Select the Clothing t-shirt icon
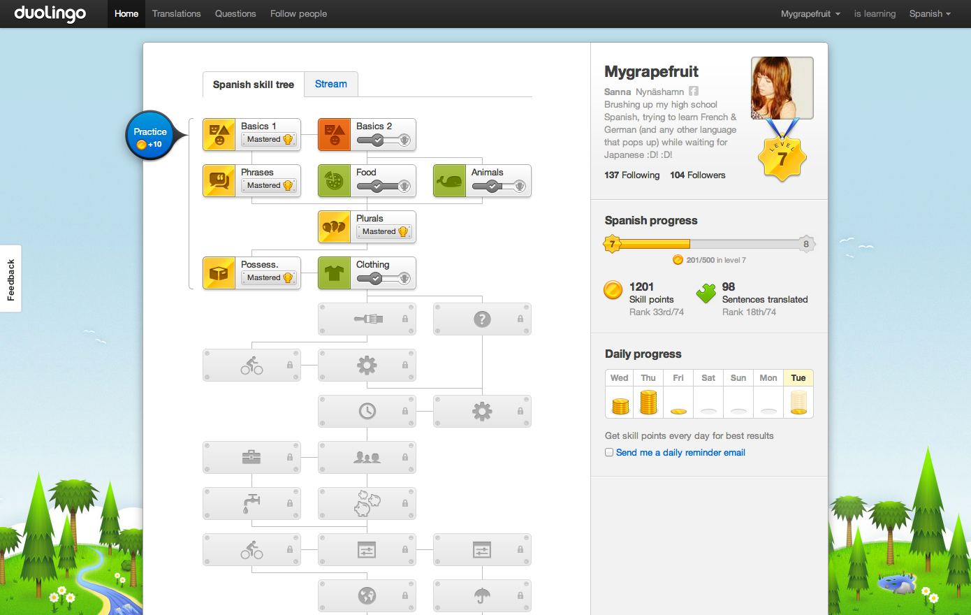The height and width of the screenshot is (615, 971). pyautogui.click(x=334, y=273)
